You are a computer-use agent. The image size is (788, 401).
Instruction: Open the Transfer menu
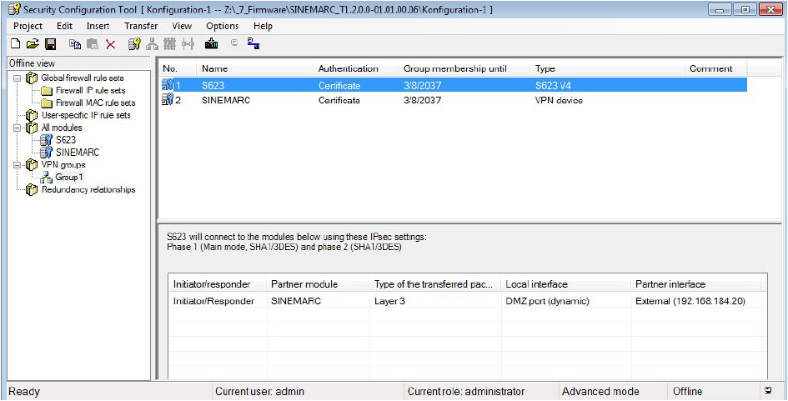pos(141,26)
